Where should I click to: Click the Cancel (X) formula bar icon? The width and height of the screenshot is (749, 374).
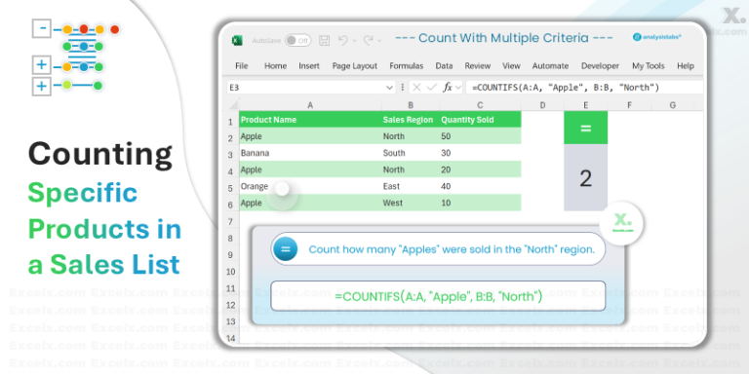(417, 88)
